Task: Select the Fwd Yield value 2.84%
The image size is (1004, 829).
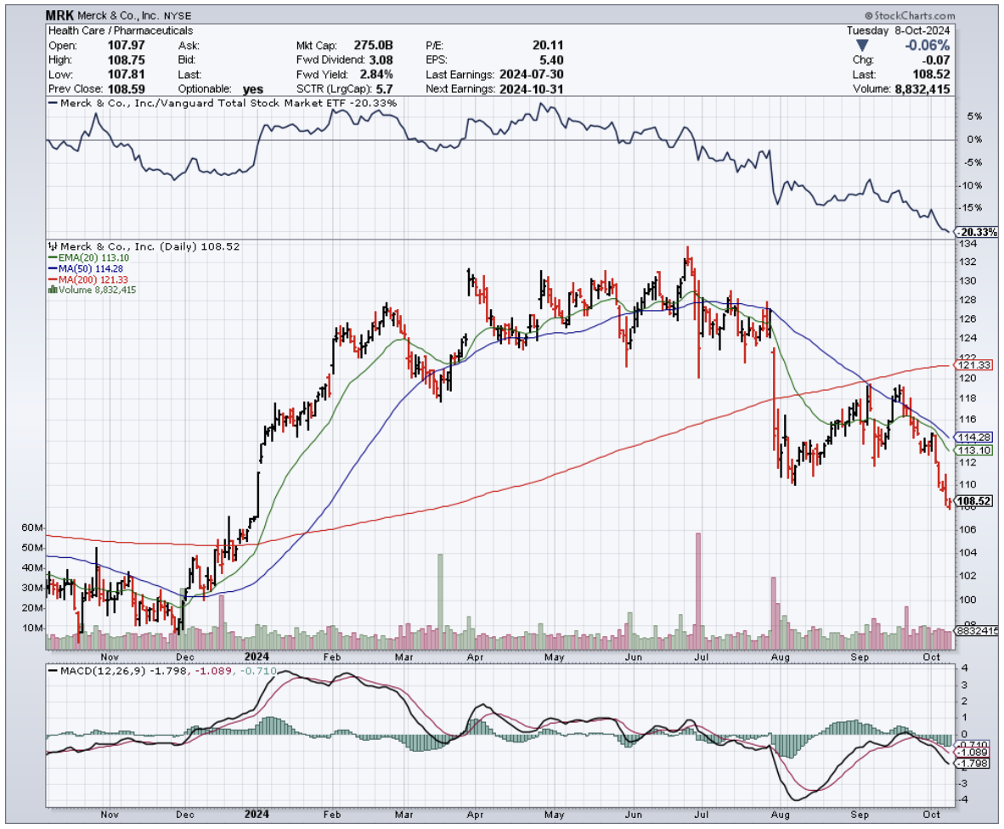Action: point(376,75)
